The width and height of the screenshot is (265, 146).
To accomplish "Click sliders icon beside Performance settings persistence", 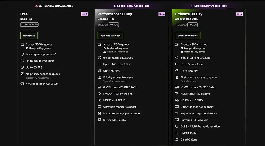I will (100, 113).
